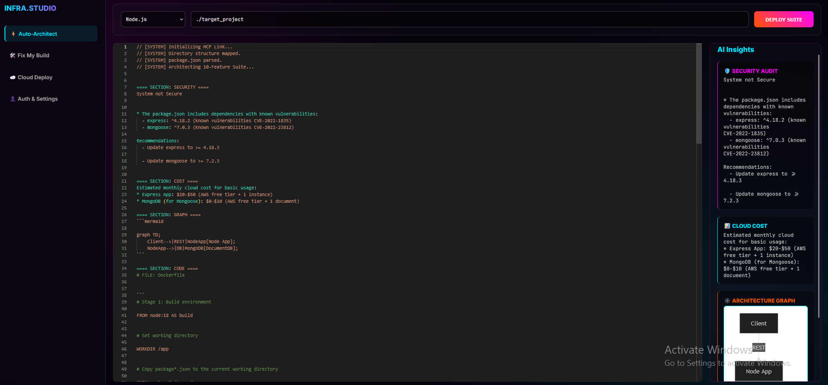Open the Auto-Architect menu item
Screen dimensions: 828x385
[x=51, y=34]
